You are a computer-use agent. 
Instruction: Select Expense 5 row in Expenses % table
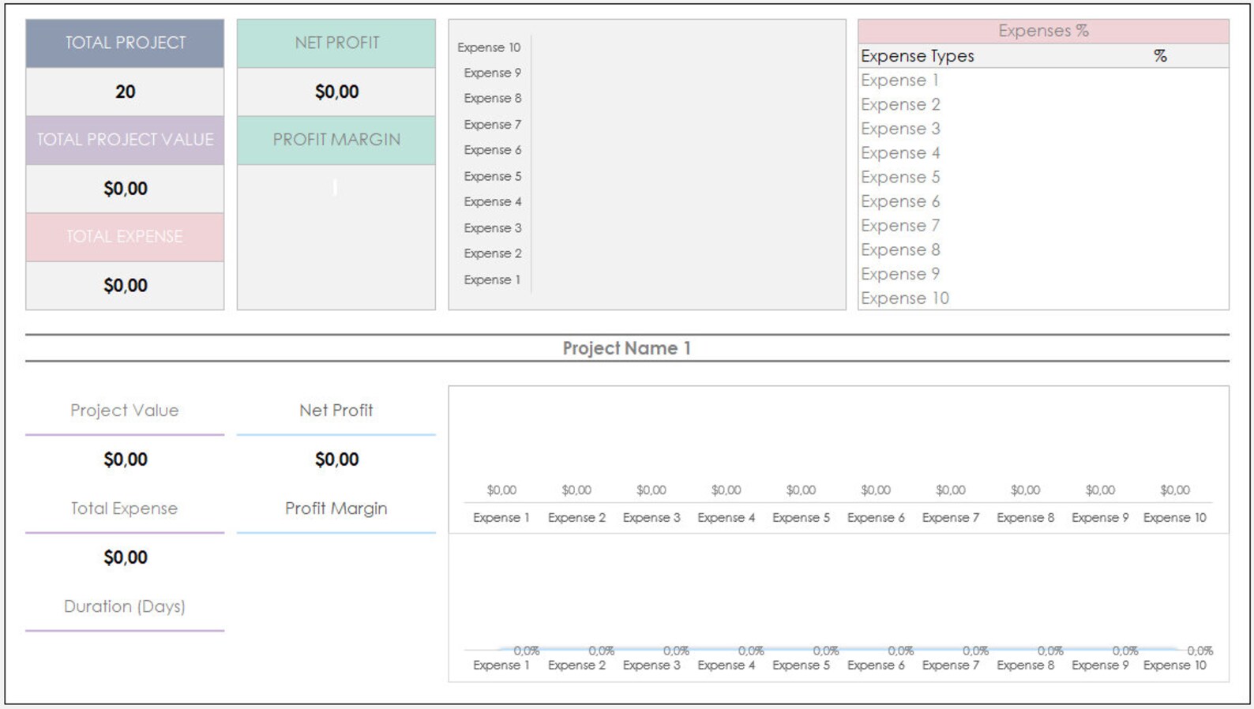pyautogui.click(x=1043, y=178)
